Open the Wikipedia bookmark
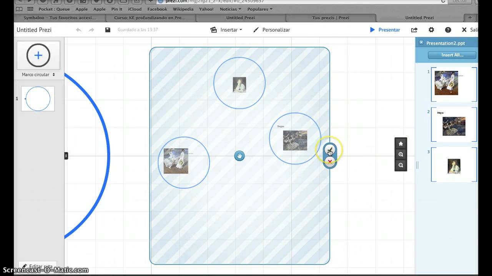Viewport: 492px width, 276px height. coord(183,9)
